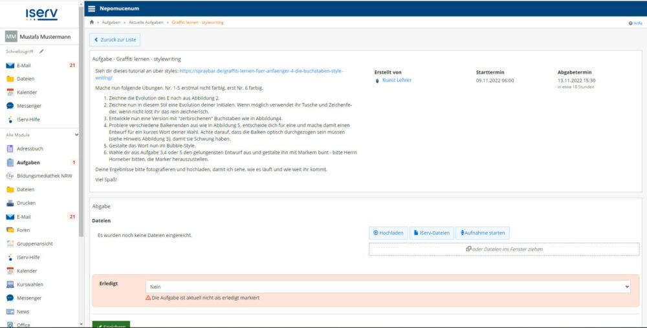The image size is (647, 328).
Task: Click the file drop zone 'oder Dateien ins Fenster ziehen'
Action: point(504,249)
